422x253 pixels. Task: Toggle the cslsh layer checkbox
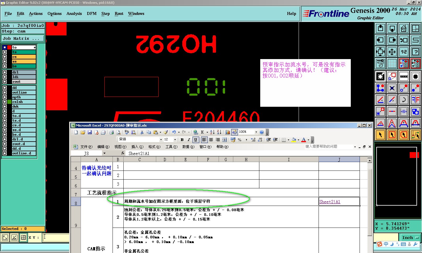tap(5, 102)
